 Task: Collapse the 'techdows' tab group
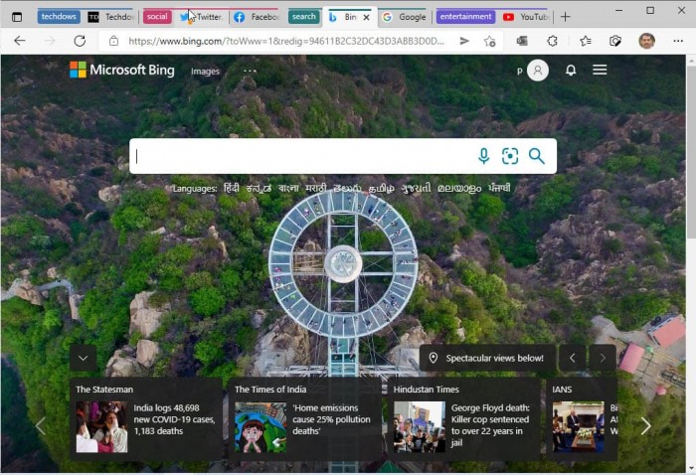pos(59,17)
